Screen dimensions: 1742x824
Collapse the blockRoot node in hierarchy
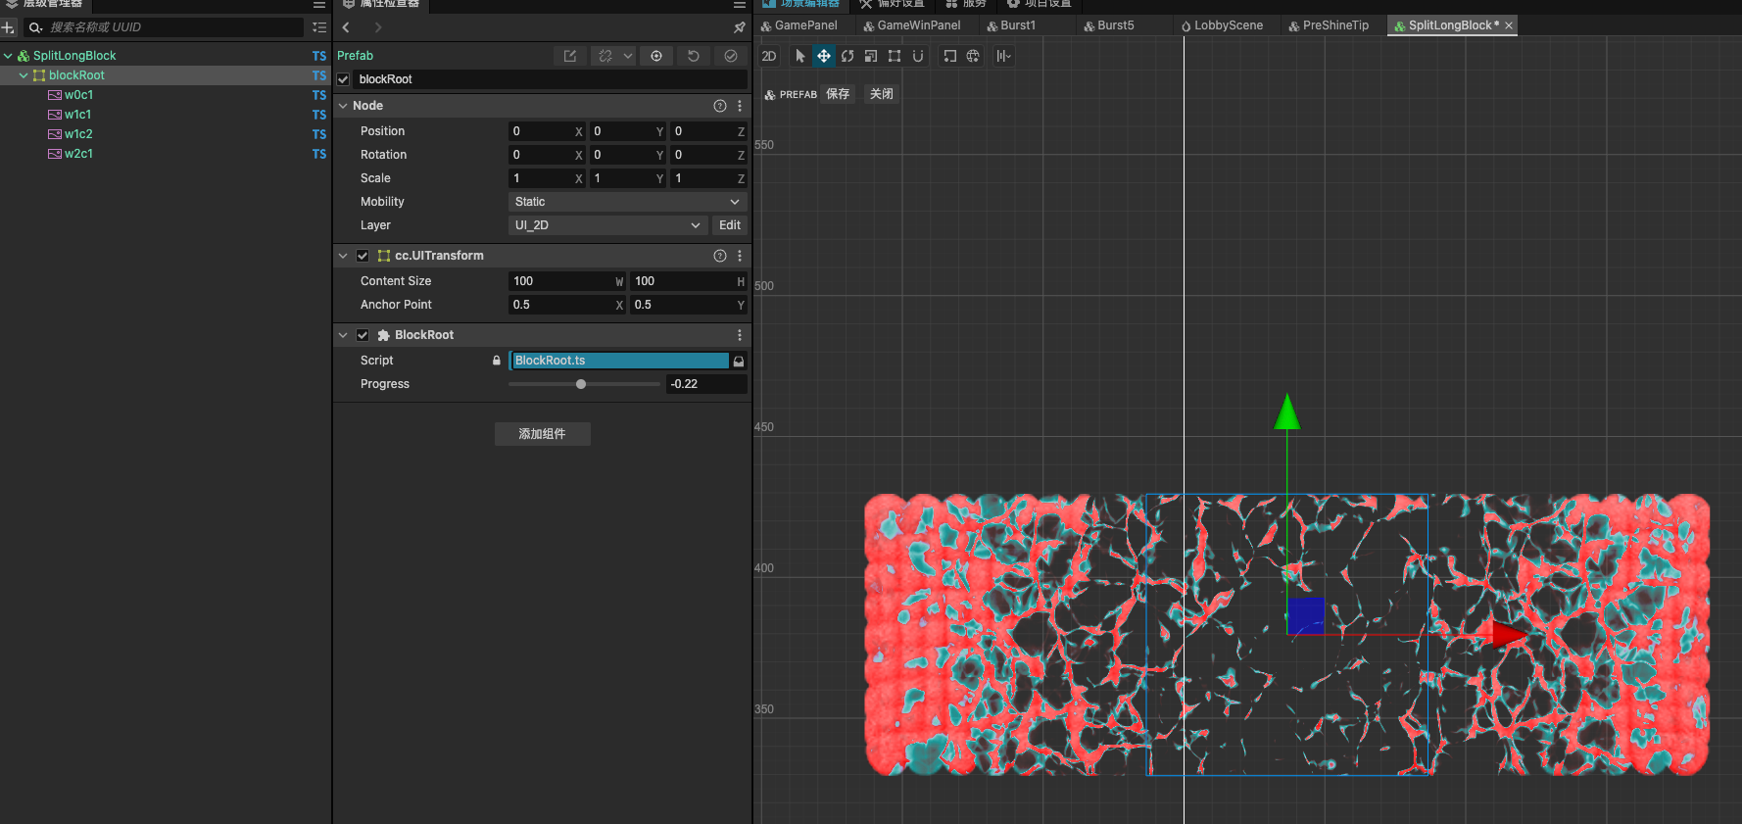coord(24,75)
